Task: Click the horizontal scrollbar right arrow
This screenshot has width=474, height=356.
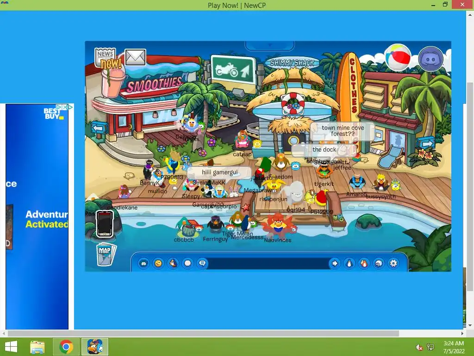Action: (x=462, y=333)
